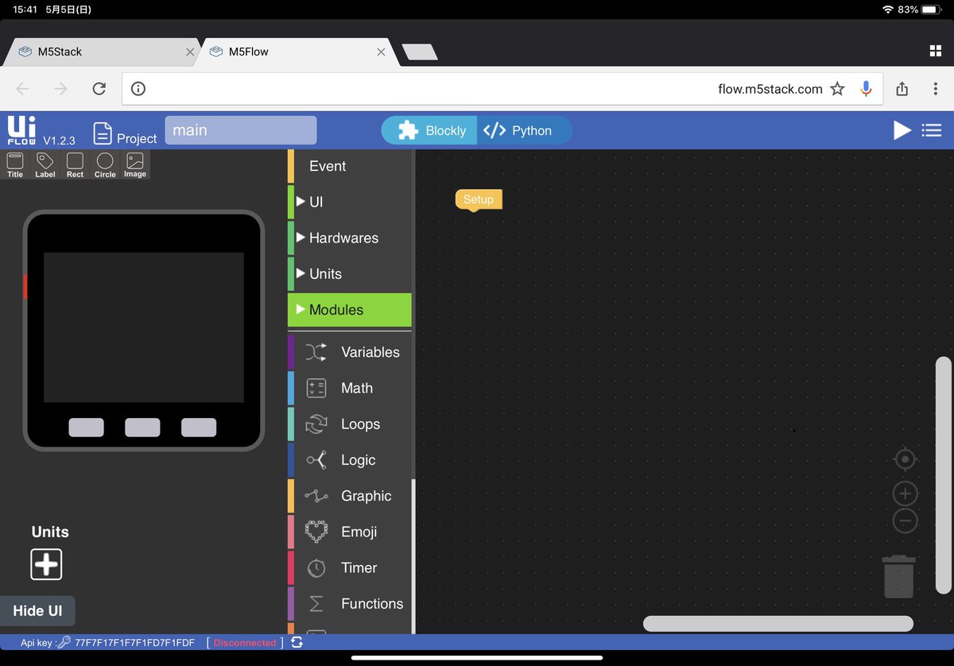Click the API key value text
Viewport: 954px width, 666px height.
pyautogui.click(x=134, y=643)
